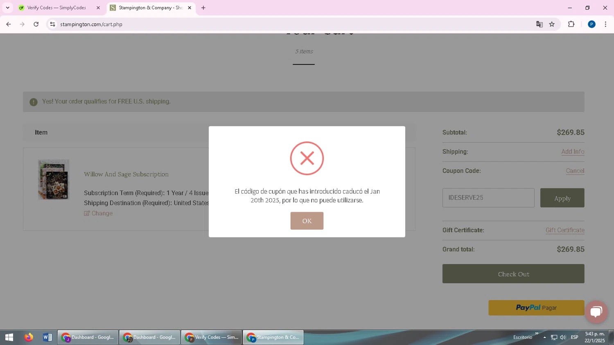The width and height of the screenshot is (614, 345).
Task: Open a new browser tab
Action: click(x=203, y=8)
